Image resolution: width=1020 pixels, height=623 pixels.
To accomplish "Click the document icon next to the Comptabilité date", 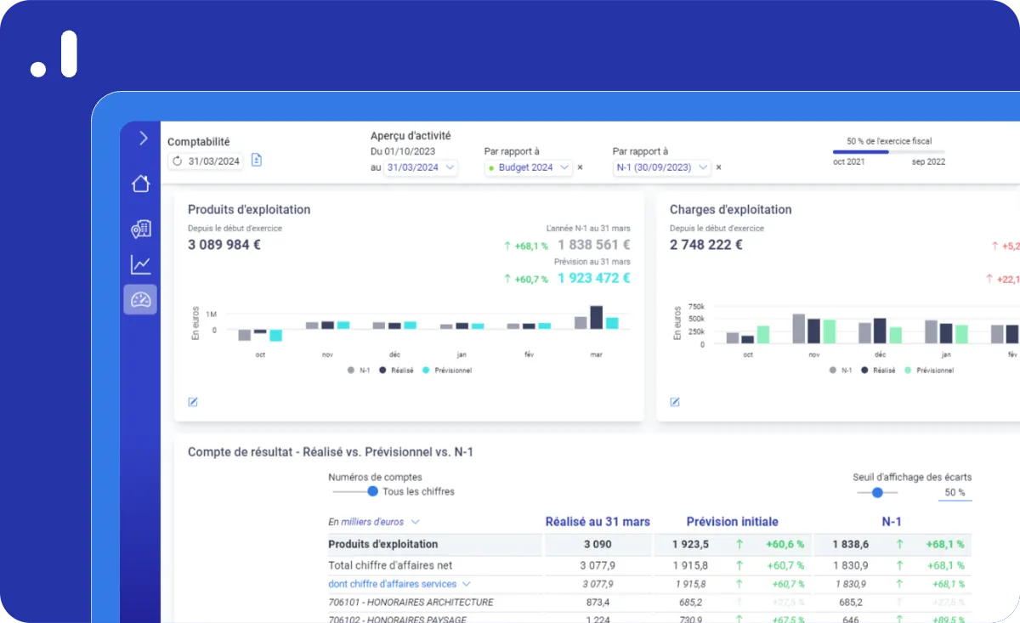I will coord(257,161).
